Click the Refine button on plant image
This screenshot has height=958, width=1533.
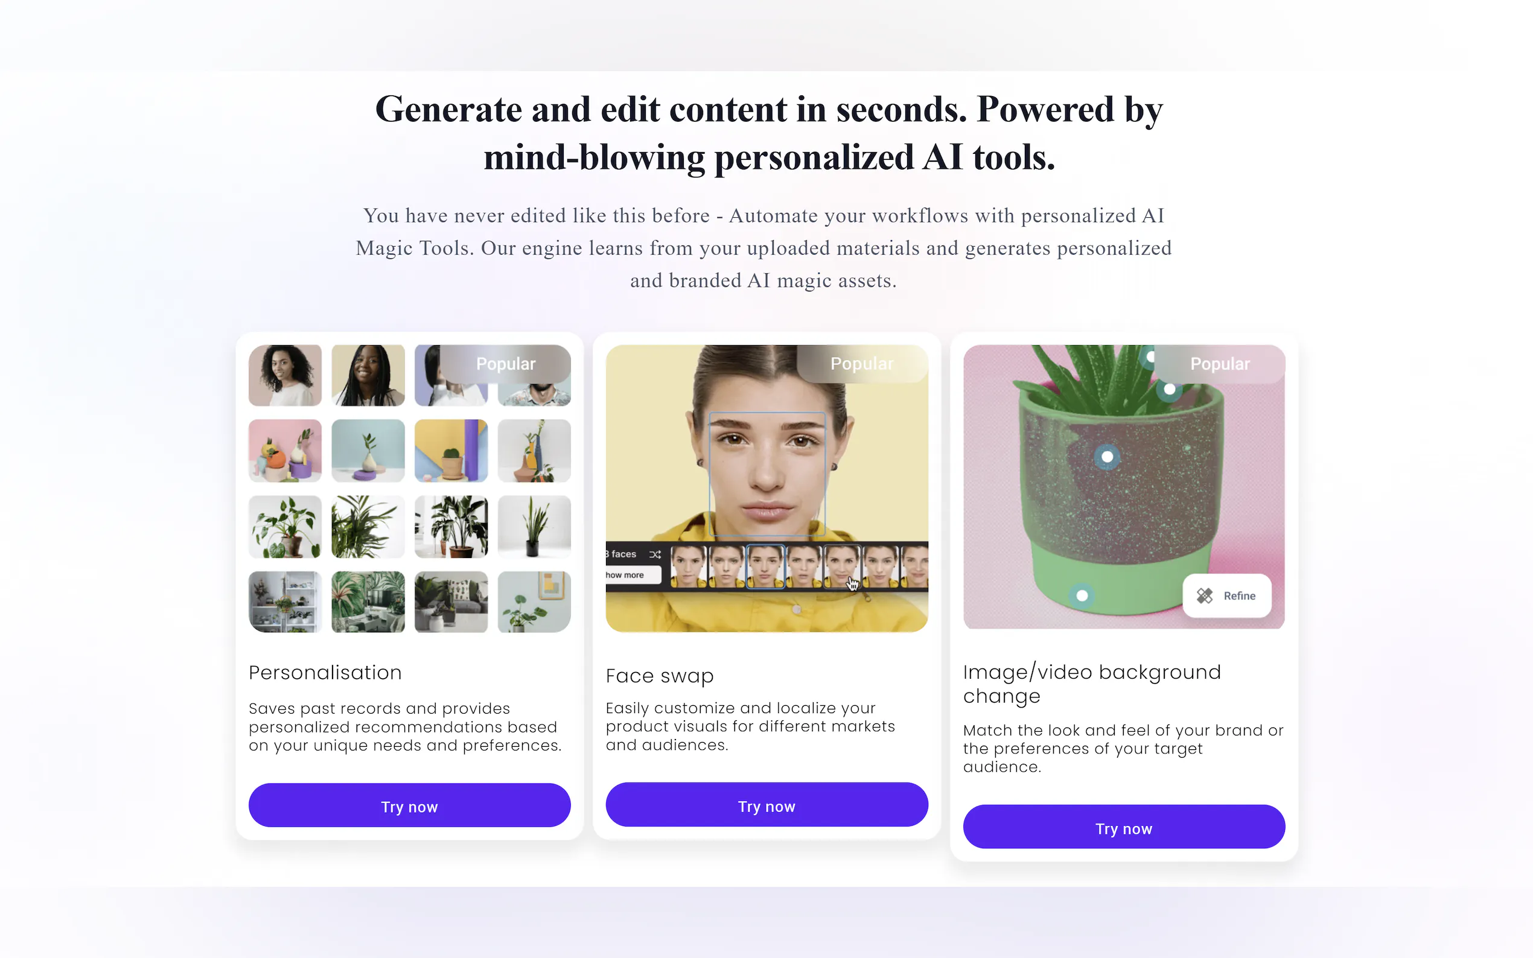(1227, 595)
